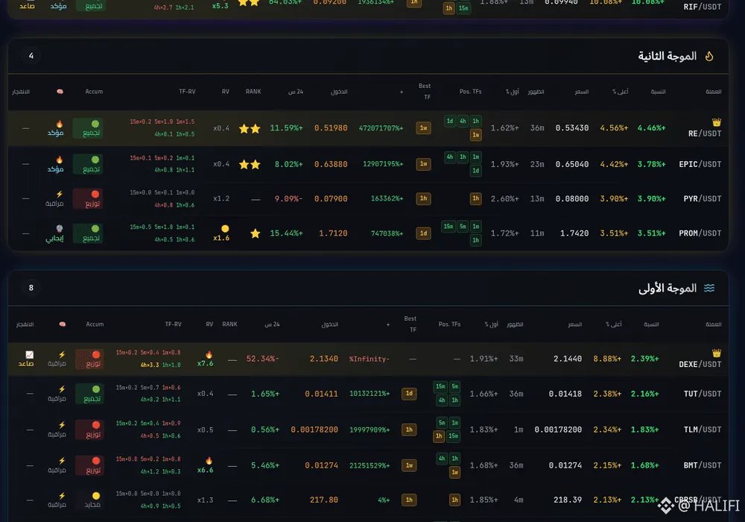The image size is (745, 522).
Task: Click the fire مؤكد icon in RE/USDT row
Action: coord(60,124)
